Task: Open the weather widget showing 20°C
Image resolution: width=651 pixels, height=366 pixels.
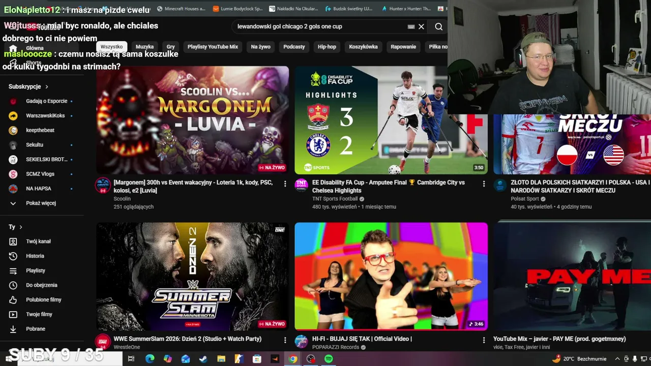Action: 580,359
